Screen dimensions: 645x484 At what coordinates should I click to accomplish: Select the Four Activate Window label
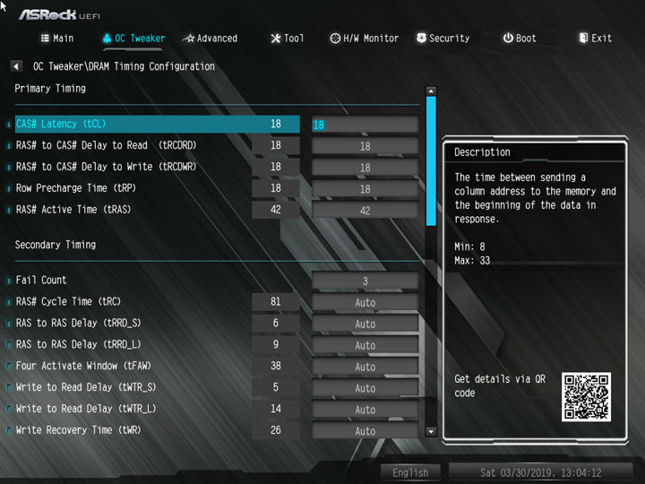click(83, 366)
